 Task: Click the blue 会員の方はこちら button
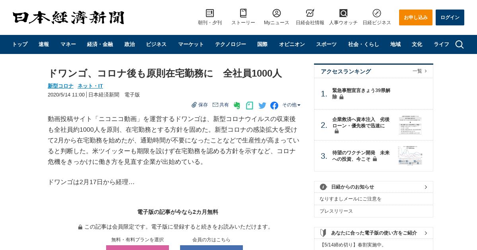[x=211, y=248]
